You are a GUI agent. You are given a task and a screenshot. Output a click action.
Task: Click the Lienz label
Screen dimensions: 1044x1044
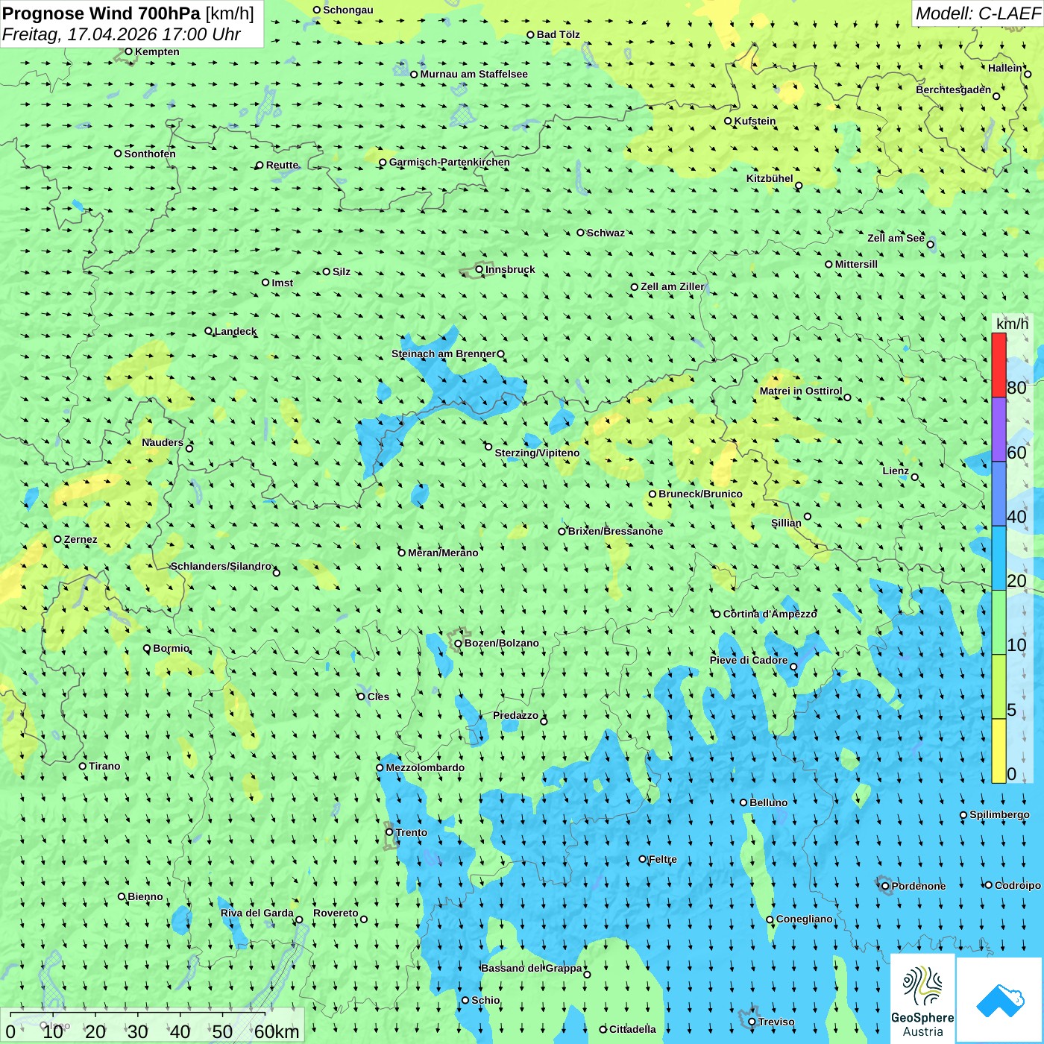coord(896,471)
